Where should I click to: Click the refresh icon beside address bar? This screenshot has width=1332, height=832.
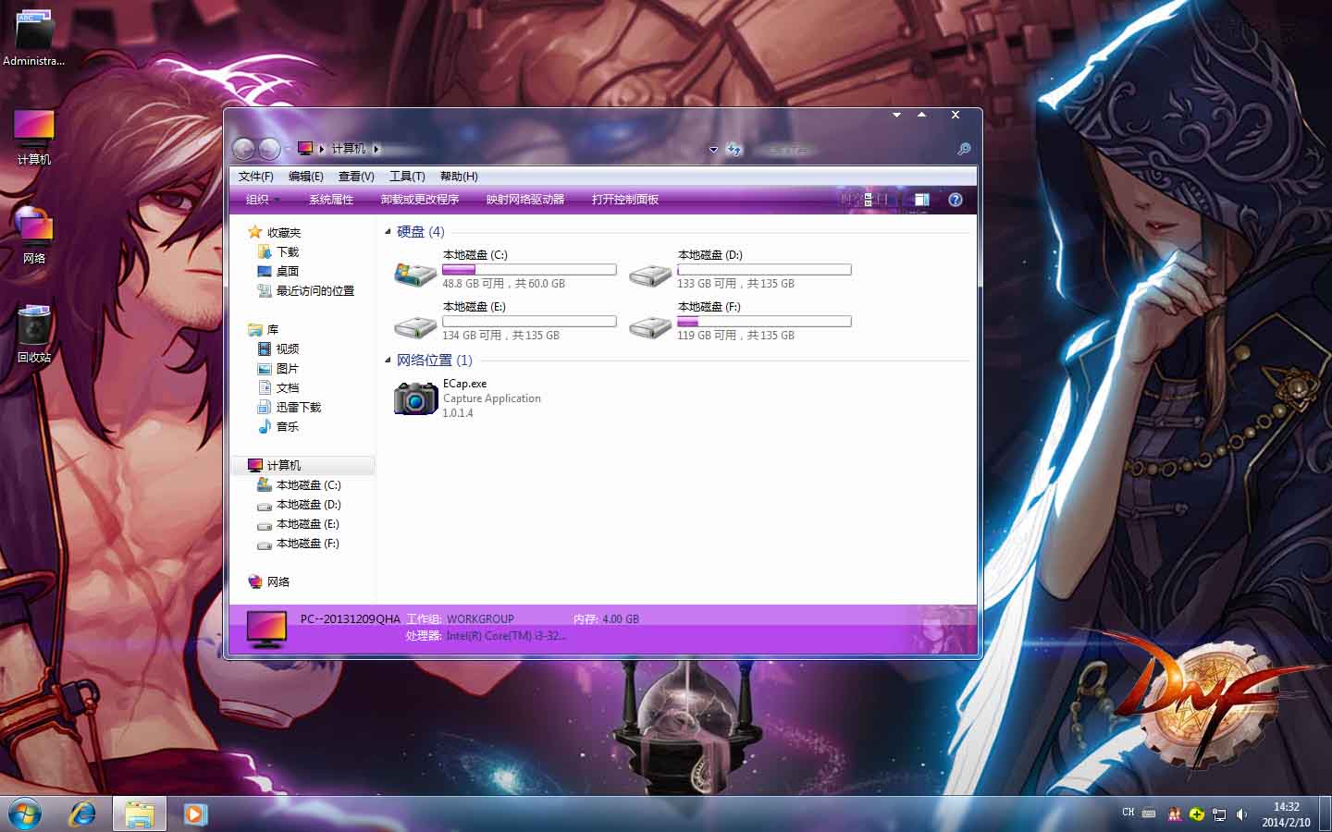[734, 149]
